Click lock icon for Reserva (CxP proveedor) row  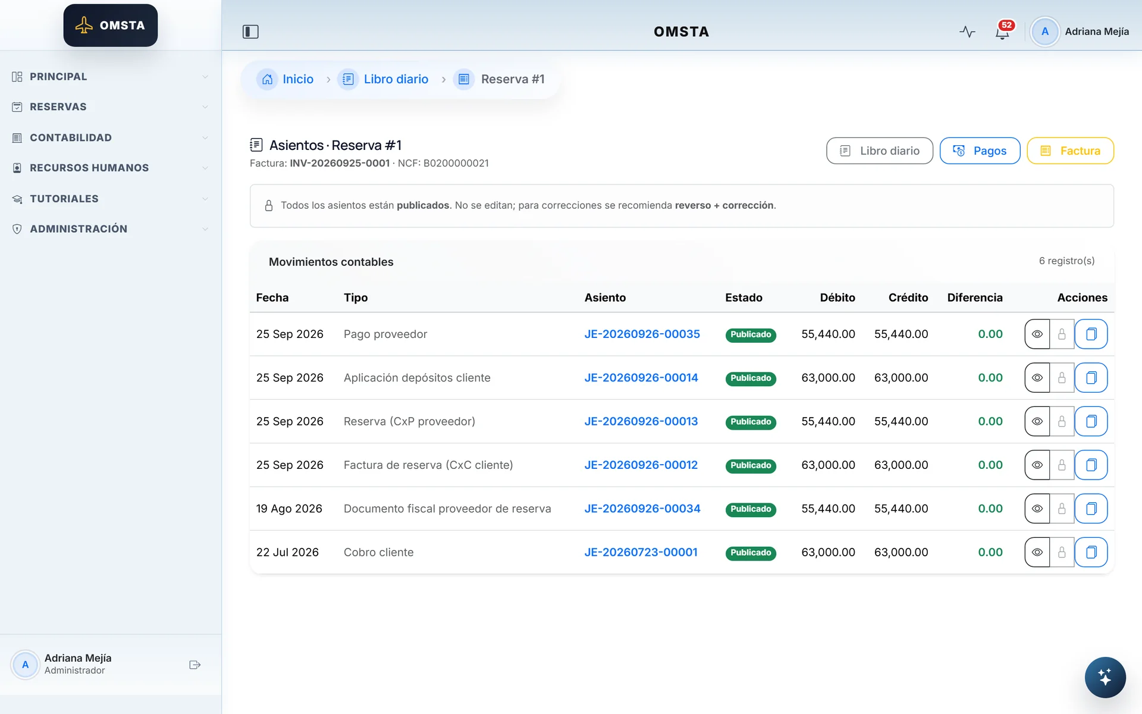tap(1062, 421)
